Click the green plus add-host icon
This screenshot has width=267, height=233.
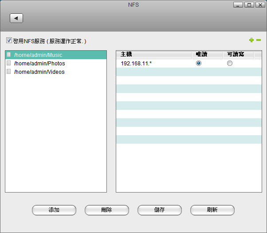(251, 40)
